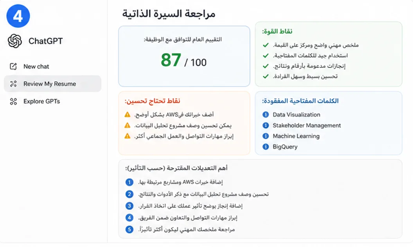
Task: Click the Review My Resume icon
Action: pyautogui.click(x=13, y=84)
